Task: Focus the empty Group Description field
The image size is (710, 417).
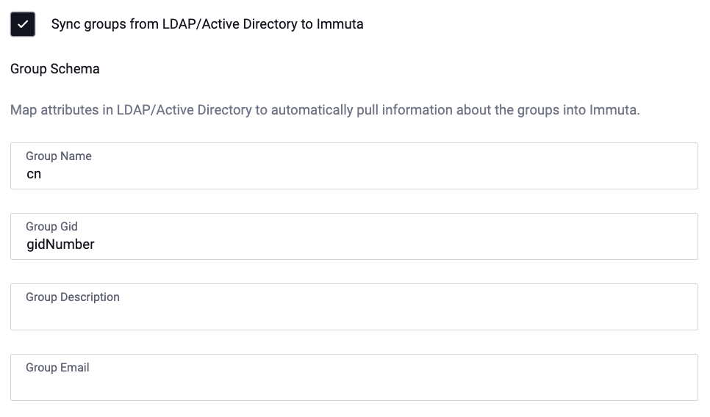Action: pyautogui.click(x=353, y=314)
